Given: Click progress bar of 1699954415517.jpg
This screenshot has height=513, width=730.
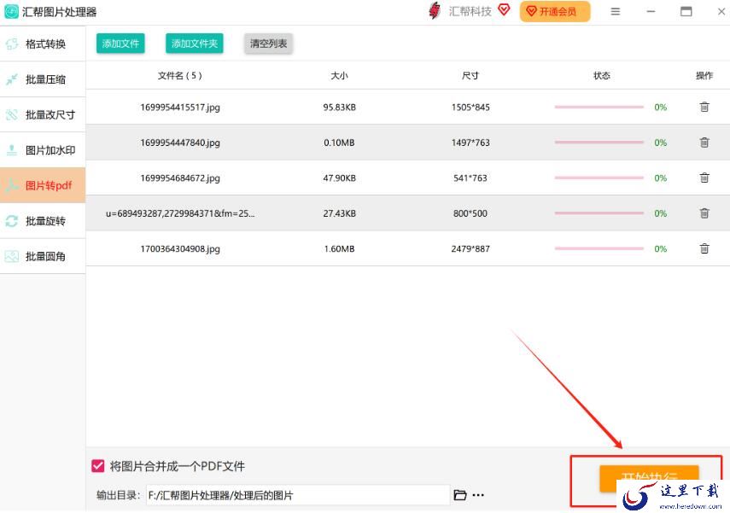Looking at the screenshot, I should tap(599, 107).
